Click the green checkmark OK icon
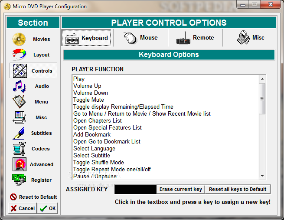Viewport: 284px width, 220px height. point(43,208)
